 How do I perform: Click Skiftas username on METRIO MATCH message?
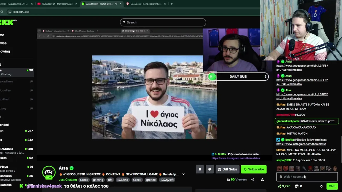click(x=281, y=134)
